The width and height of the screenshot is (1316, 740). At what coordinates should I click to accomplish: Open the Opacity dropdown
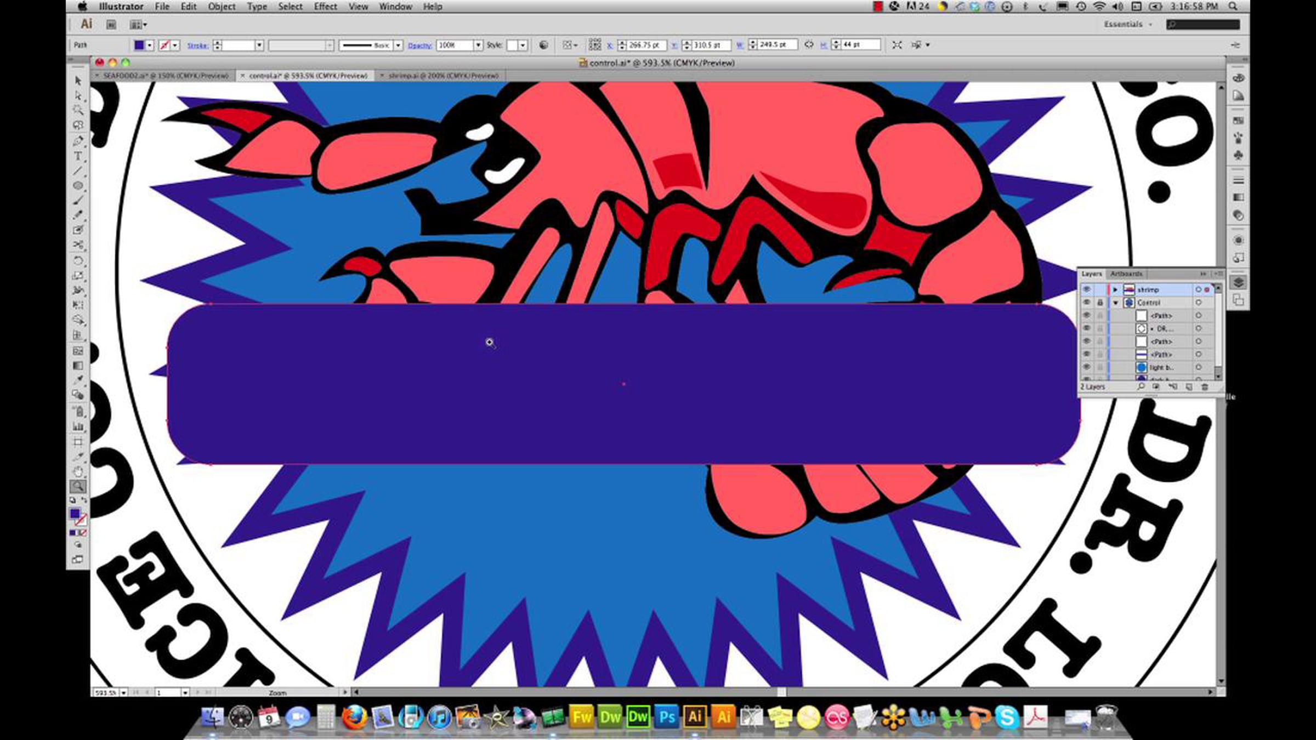click(478, 45)
